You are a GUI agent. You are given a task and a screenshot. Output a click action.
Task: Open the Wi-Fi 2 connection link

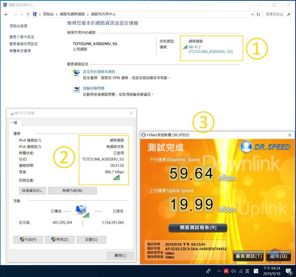click(x=210, y=49)
